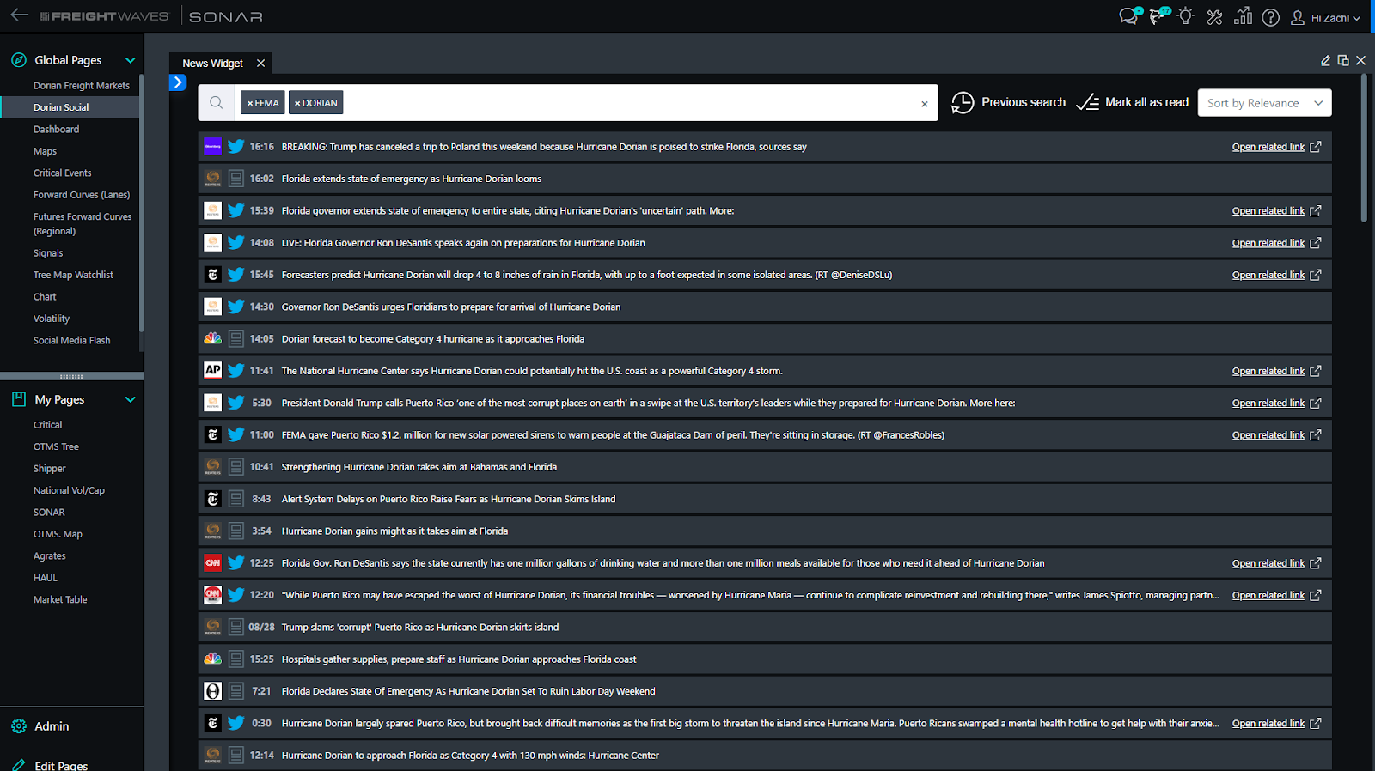Open Tree Map Watchlist page

coord(73,276)
